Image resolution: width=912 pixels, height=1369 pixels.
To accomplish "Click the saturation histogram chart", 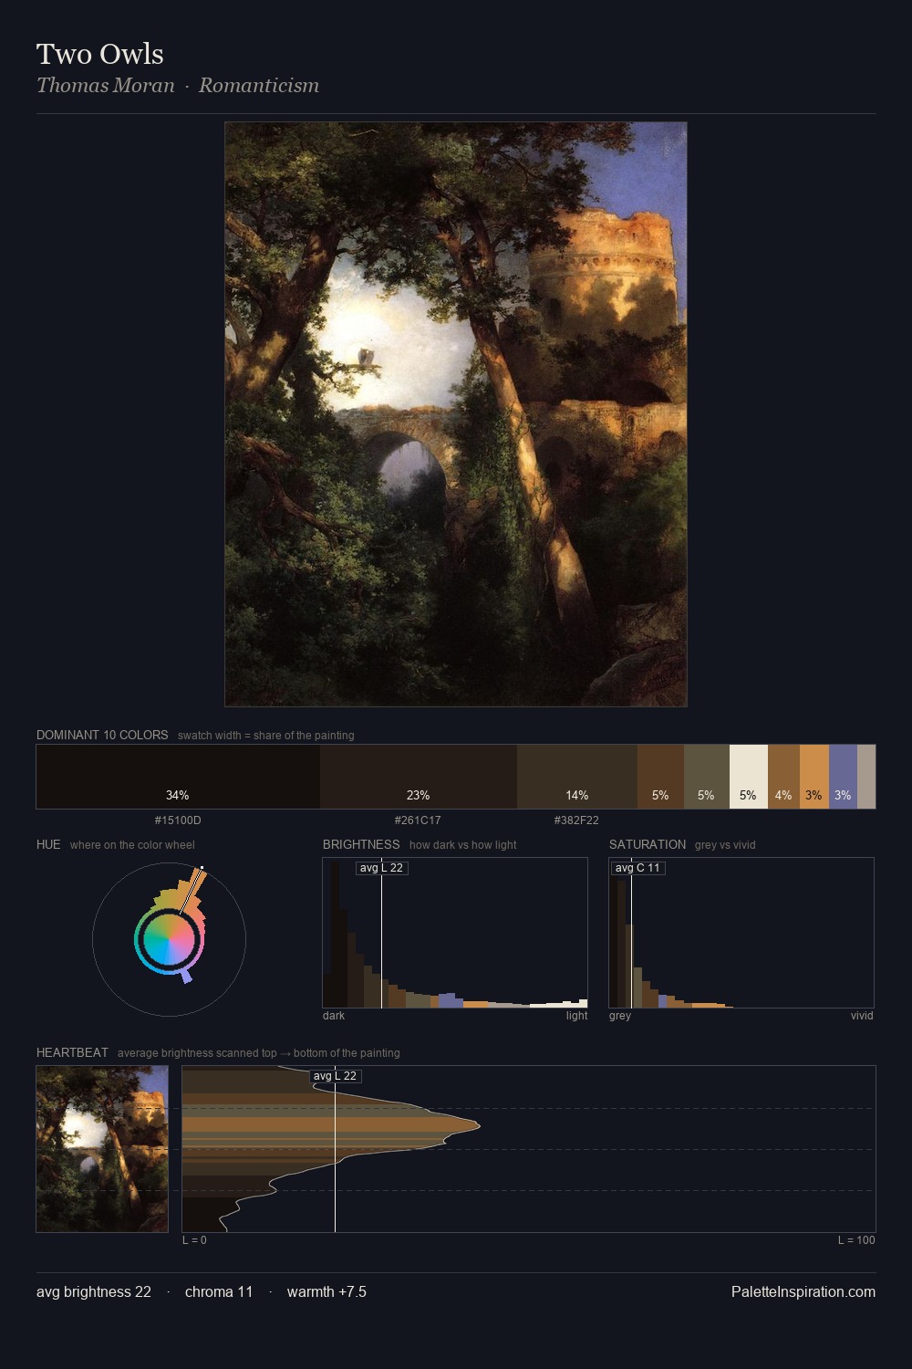I will pos(741,933).
